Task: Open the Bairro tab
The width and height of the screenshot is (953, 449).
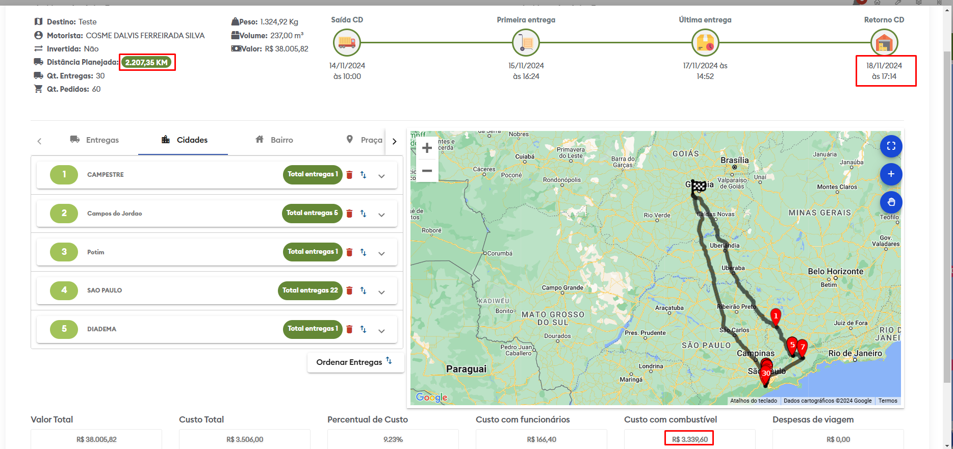Action: point(274,140)
